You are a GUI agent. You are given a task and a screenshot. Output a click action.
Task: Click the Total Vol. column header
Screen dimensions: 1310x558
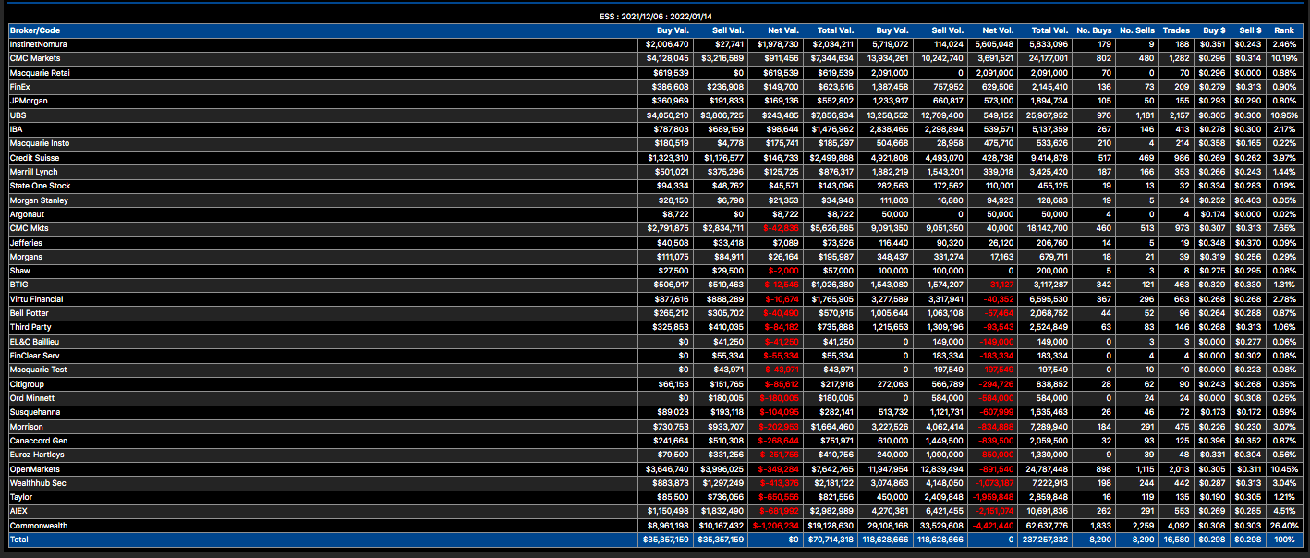[1049, 30]
